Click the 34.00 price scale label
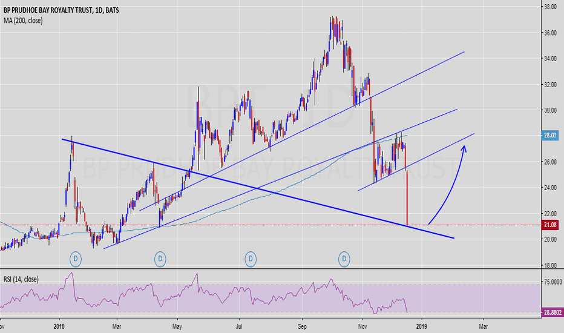 (550, 58)
